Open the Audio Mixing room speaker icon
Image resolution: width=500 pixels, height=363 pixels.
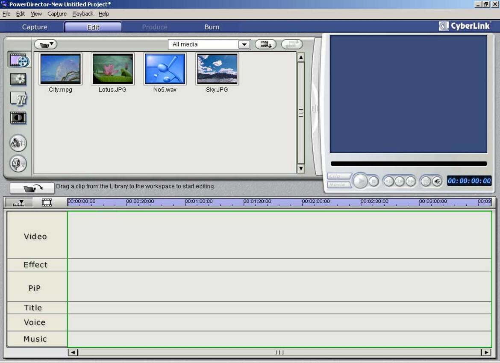pyautogui.click(x=18, y=143)
